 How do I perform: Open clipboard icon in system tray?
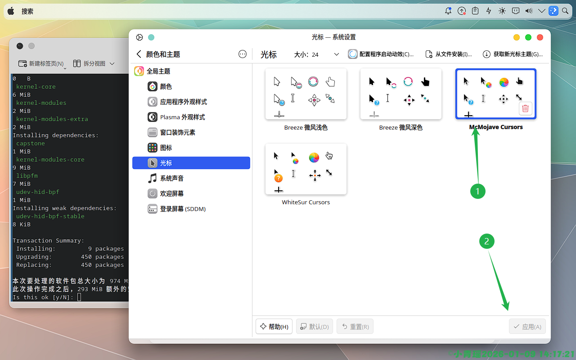click(475, 11)
